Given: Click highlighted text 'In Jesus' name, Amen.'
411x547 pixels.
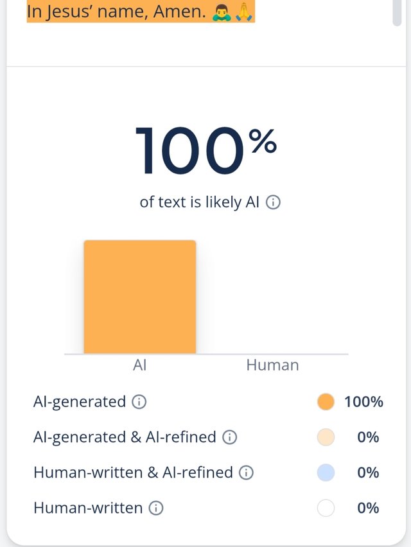Looking at the screenshot, I should tap(116, 11).
